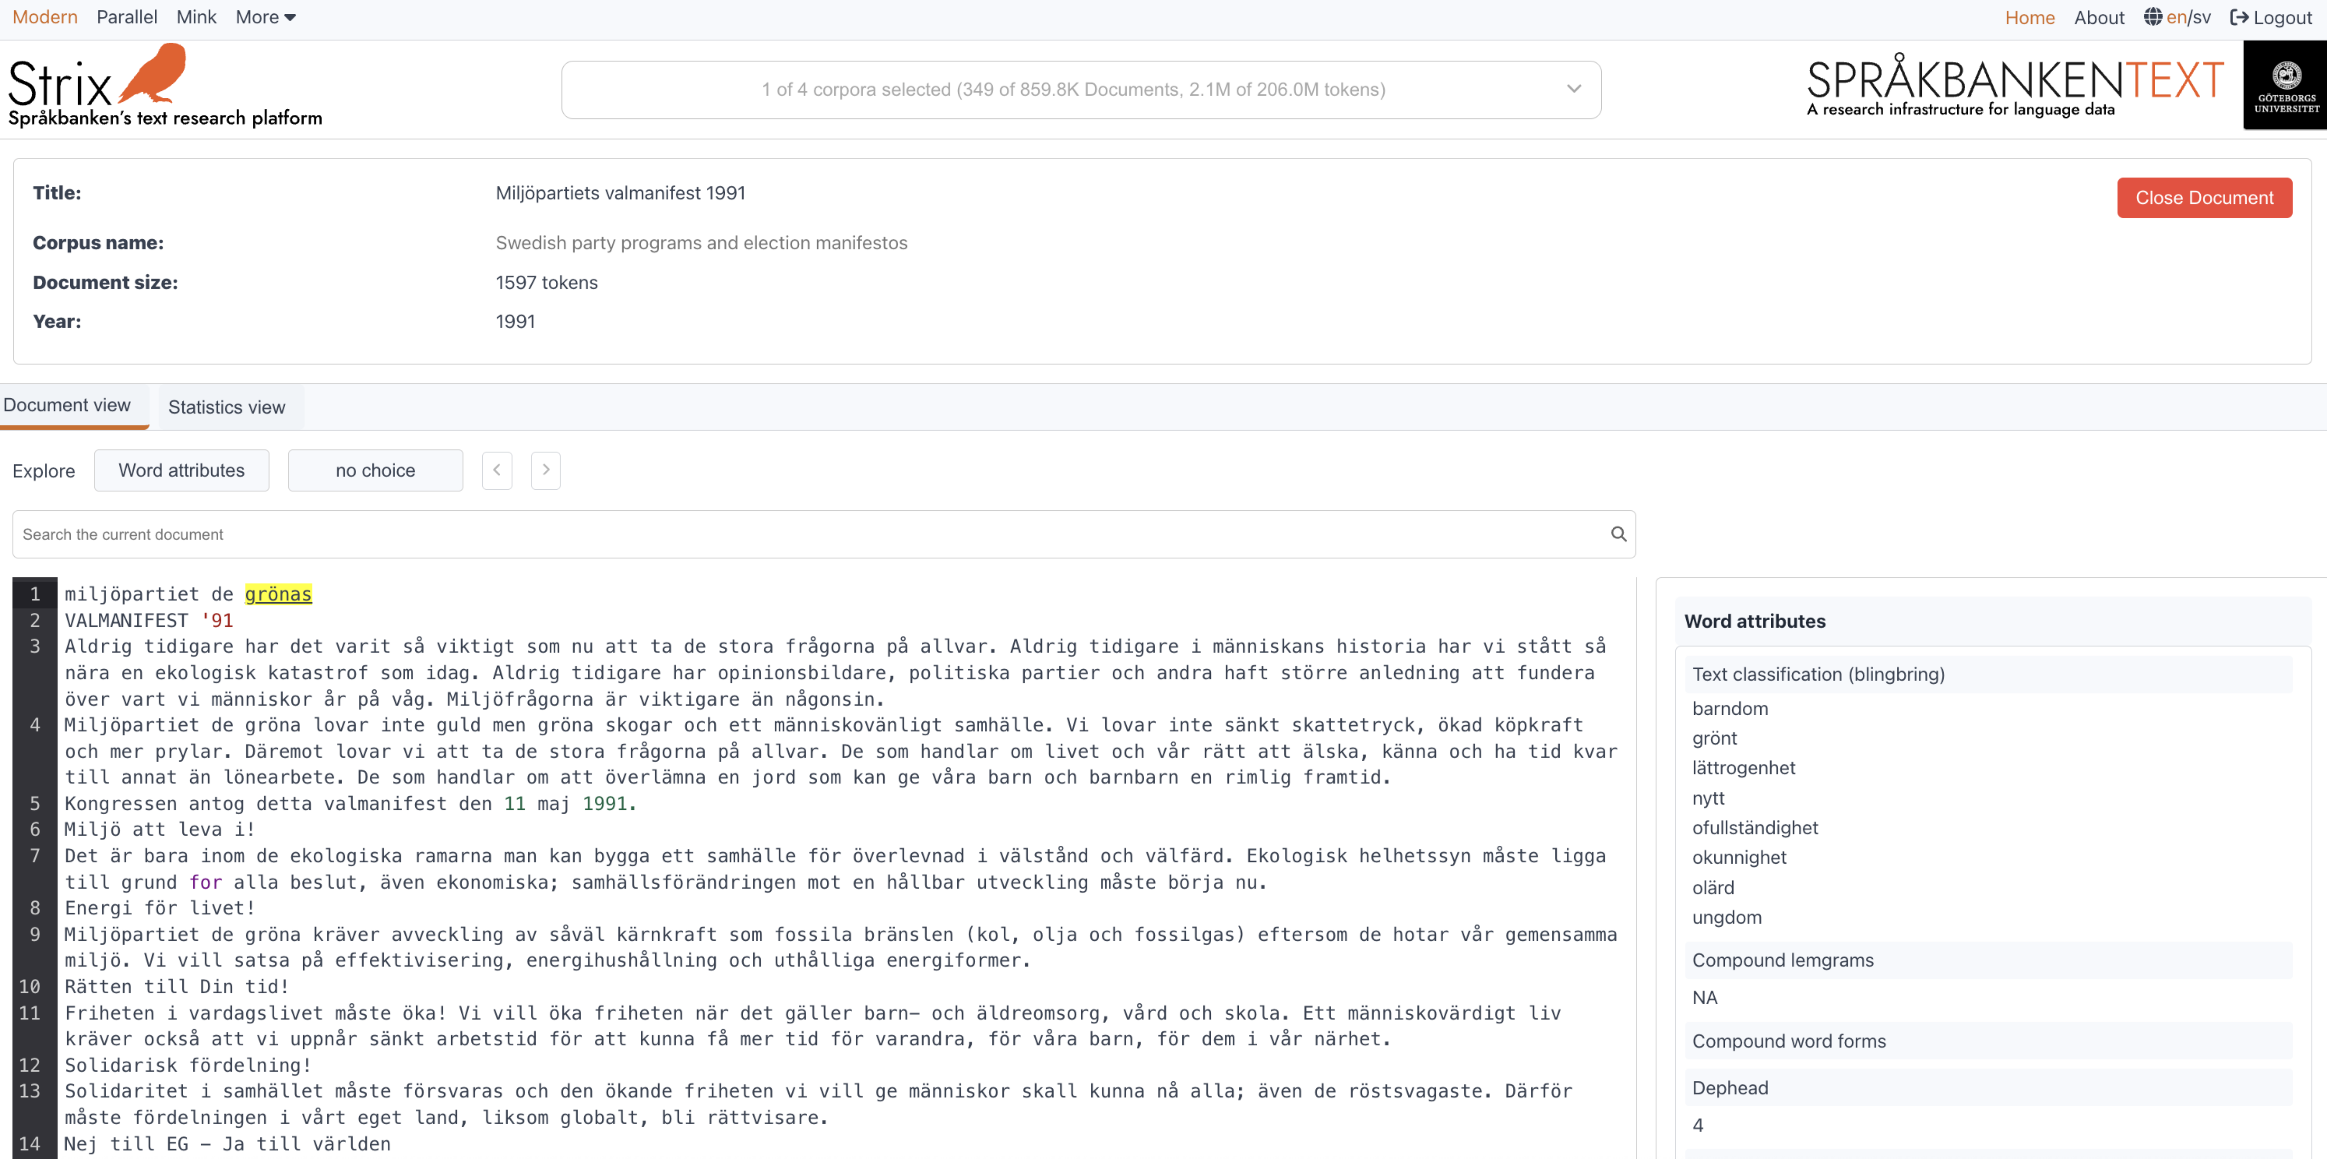This screenshot has width=2327, height=1159.
Task: Open the More menu dropdown
Action: click(x=265, y=17)
